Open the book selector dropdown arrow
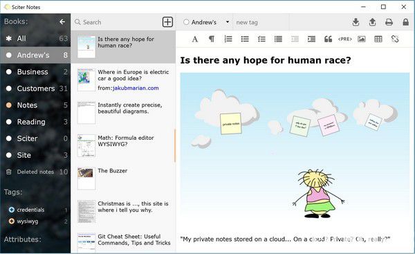The height and width of the screenshot is (254, 415). click(228, 22)
